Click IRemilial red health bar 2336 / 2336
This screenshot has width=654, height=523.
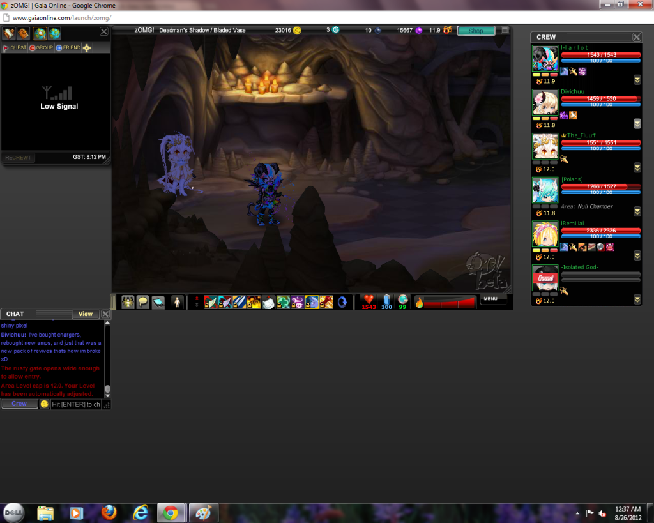[x=600, y=231]
